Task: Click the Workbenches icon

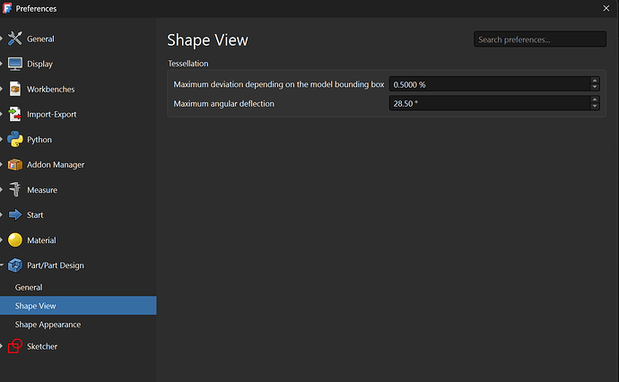Action: 15,89
